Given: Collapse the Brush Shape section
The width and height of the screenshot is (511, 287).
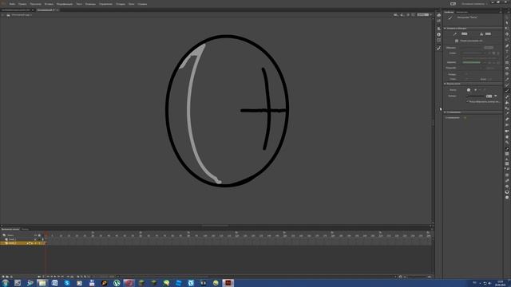Looking at the screenshot, I should coord(445,84).
